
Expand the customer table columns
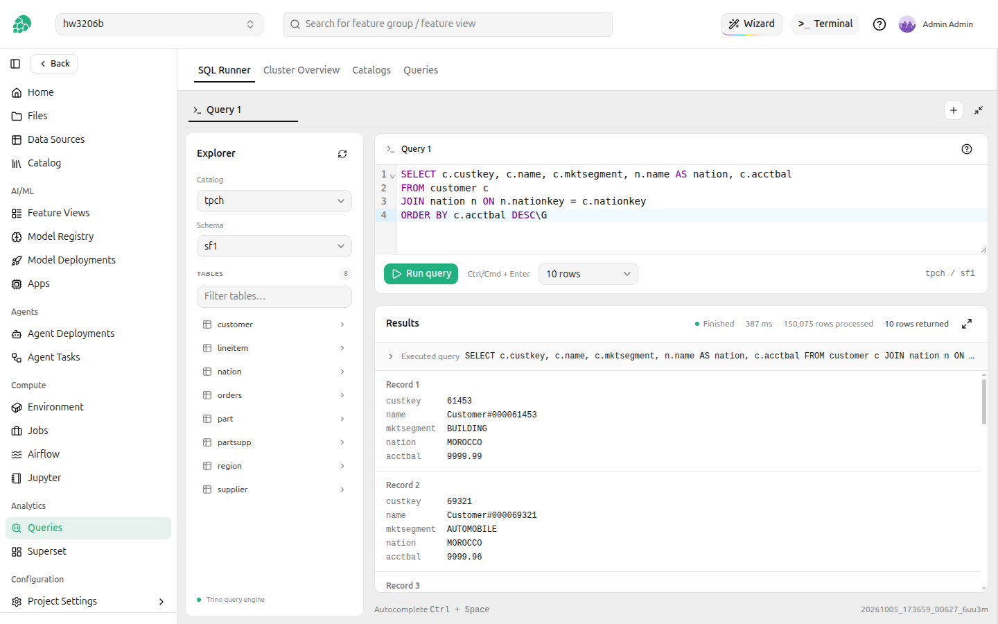coord(342,324)
